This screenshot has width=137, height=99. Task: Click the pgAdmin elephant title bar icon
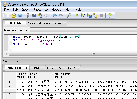5,5
